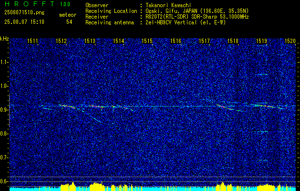Click the date stamp 25.08.07 15:10
Viewport: 300px width, 191px height.
(24, 22)
